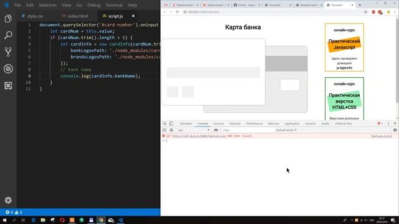The image size is (399, 224).
Task: Open the Selection menu in VS Code
Action: click(47, 5)
